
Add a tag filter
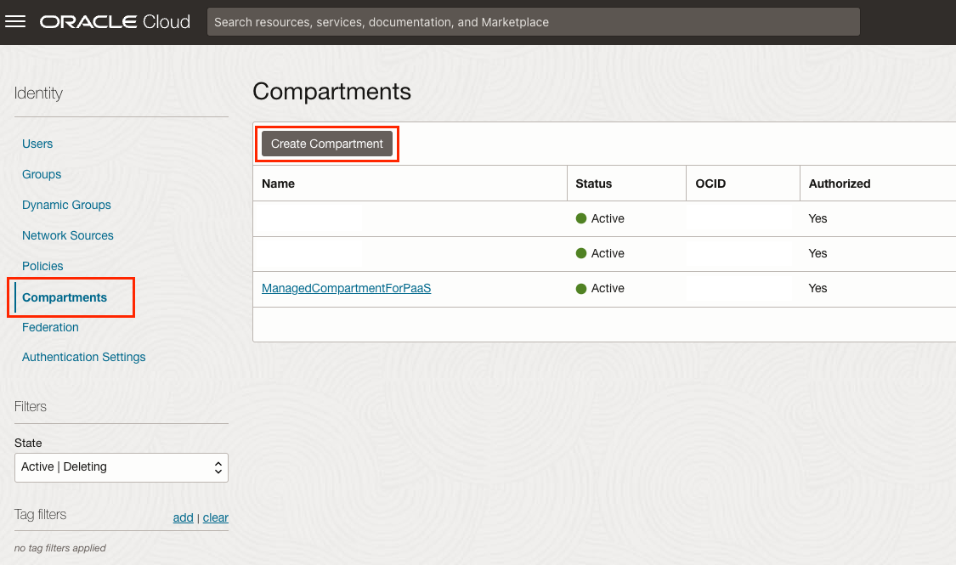coord(183,517)
